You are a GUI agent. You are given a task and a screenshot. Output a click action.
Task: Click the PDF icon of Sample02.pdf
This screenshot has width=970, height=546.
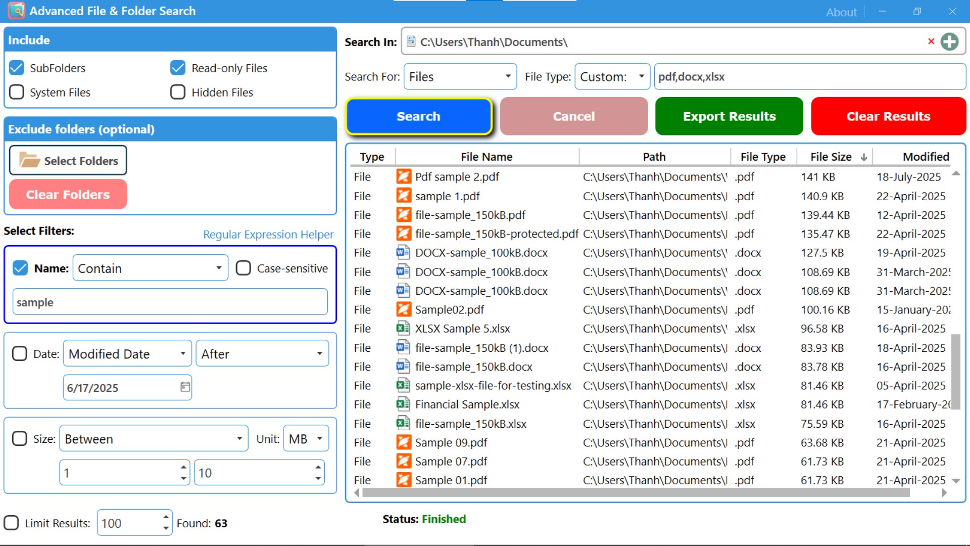click(404, 309)
